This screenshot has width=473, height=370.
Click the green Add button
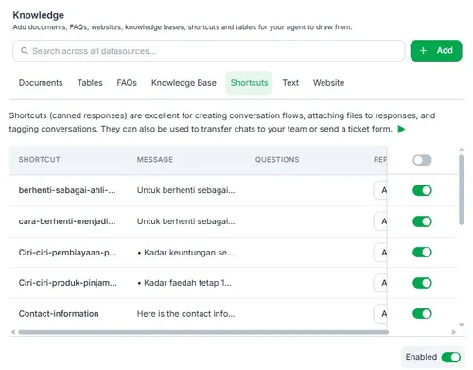(x=436, y=50)
